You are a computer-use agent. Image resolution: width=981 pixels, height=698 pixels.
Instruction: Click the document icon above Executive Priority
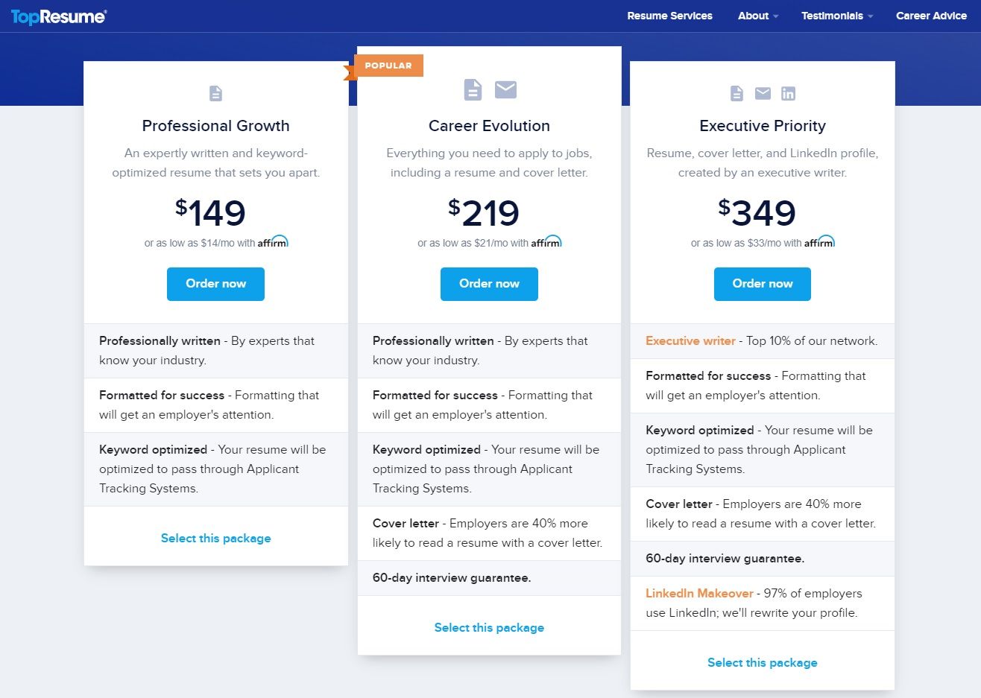click(x=736, y=93)
